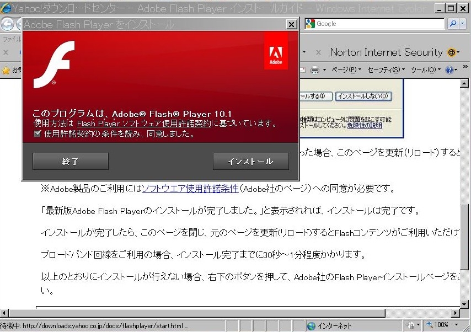
Task: Open the print options dropdown arrow
Action: [x=324, y=70]
